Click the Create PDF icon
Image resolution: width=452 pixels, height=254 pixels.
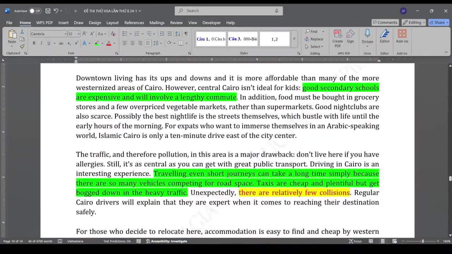tap(337, 38)
